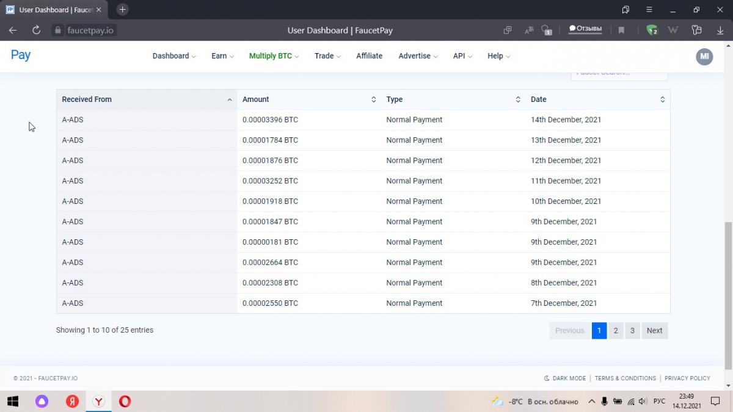Screen dimensions: 733x412
Task: Open the downloads arrow icon
Action: 721,30
